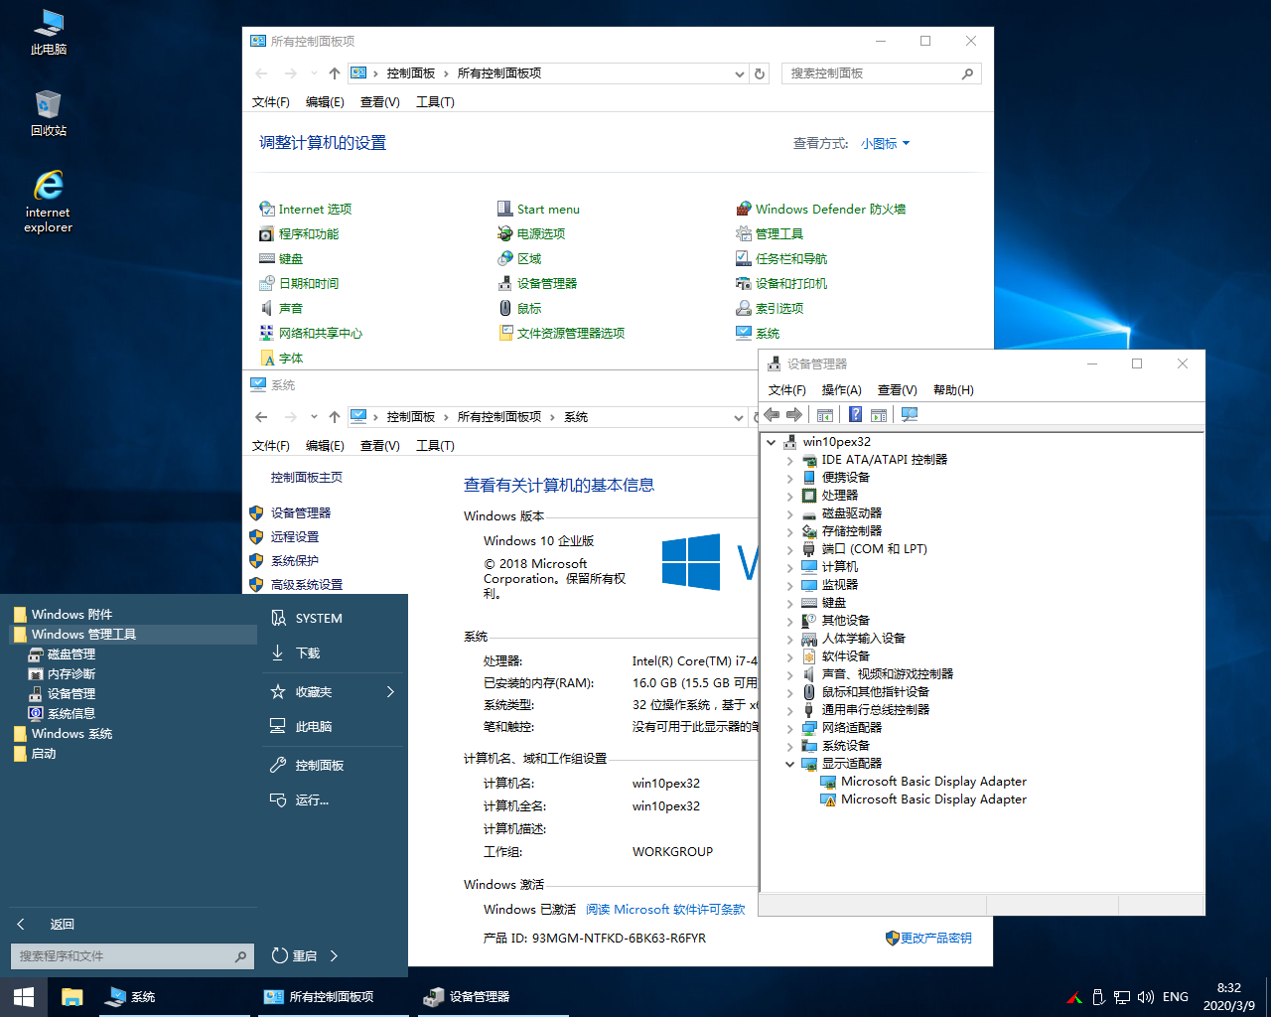Expand 网络适配器 device node

point(790,728)
